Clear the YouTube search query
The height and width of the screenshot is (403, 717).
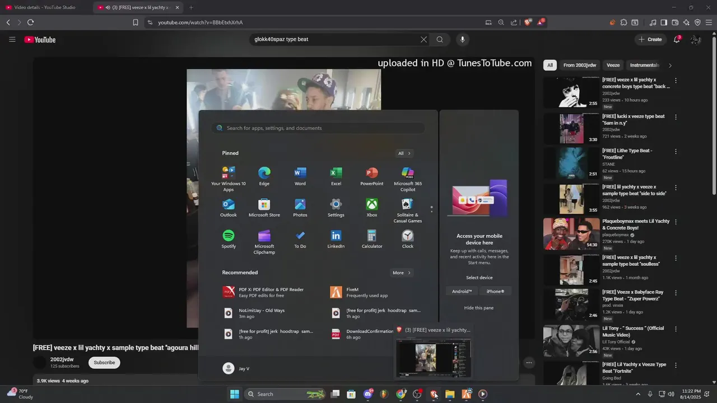423,39
